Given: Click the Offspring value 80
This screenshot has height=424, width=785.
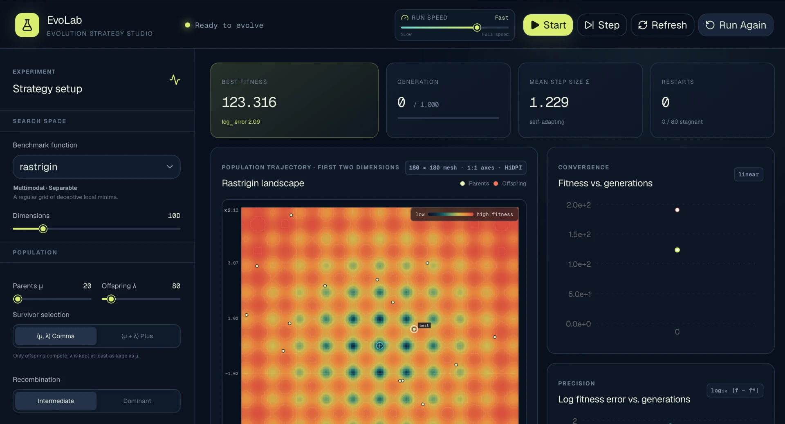Looking at the screenshot, I should [176, 286].
